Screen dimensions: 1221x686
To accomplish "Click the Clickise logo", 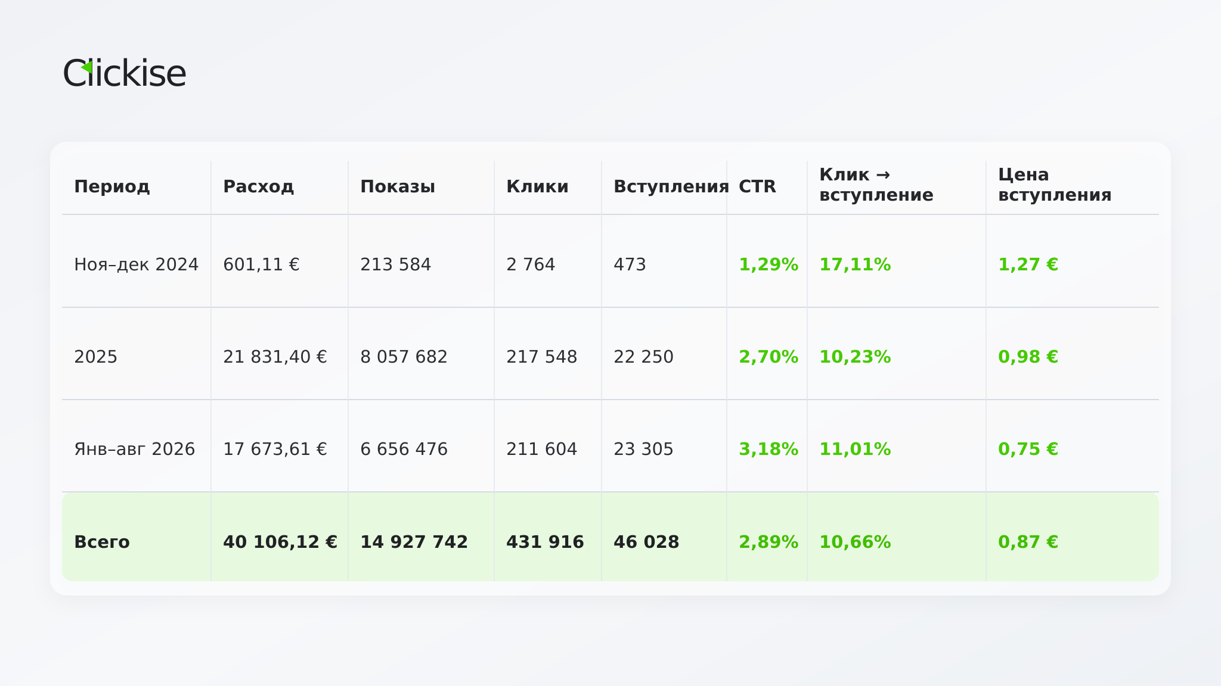I will tap(125, 73).
